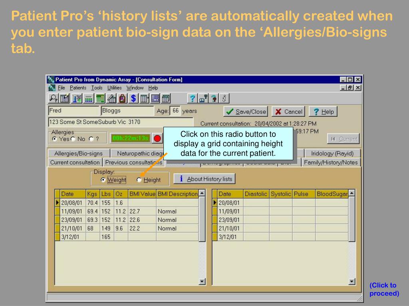The image size is (409, 306).
Task: Click the Pulse column header
Action: (x=304, y=194)
